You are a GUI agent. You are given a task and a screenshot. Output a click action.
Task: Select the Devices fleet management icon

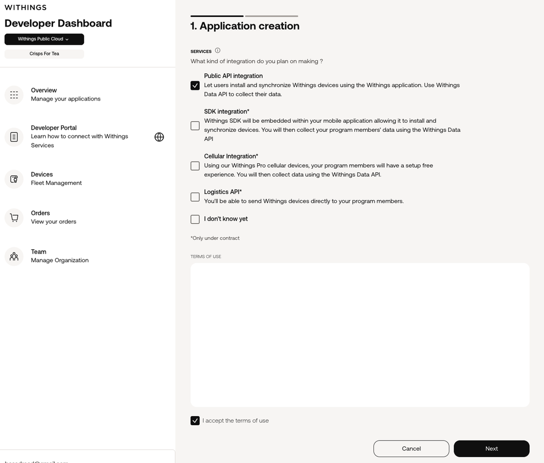pyautogui.click(x=14, y=179)
